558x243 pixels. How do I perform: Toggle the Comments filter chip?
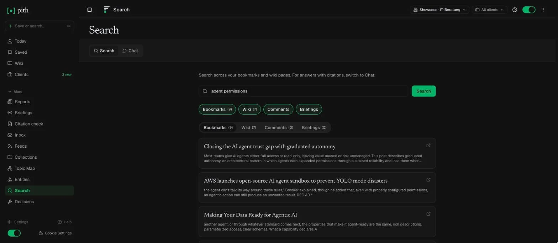[278, 109]
